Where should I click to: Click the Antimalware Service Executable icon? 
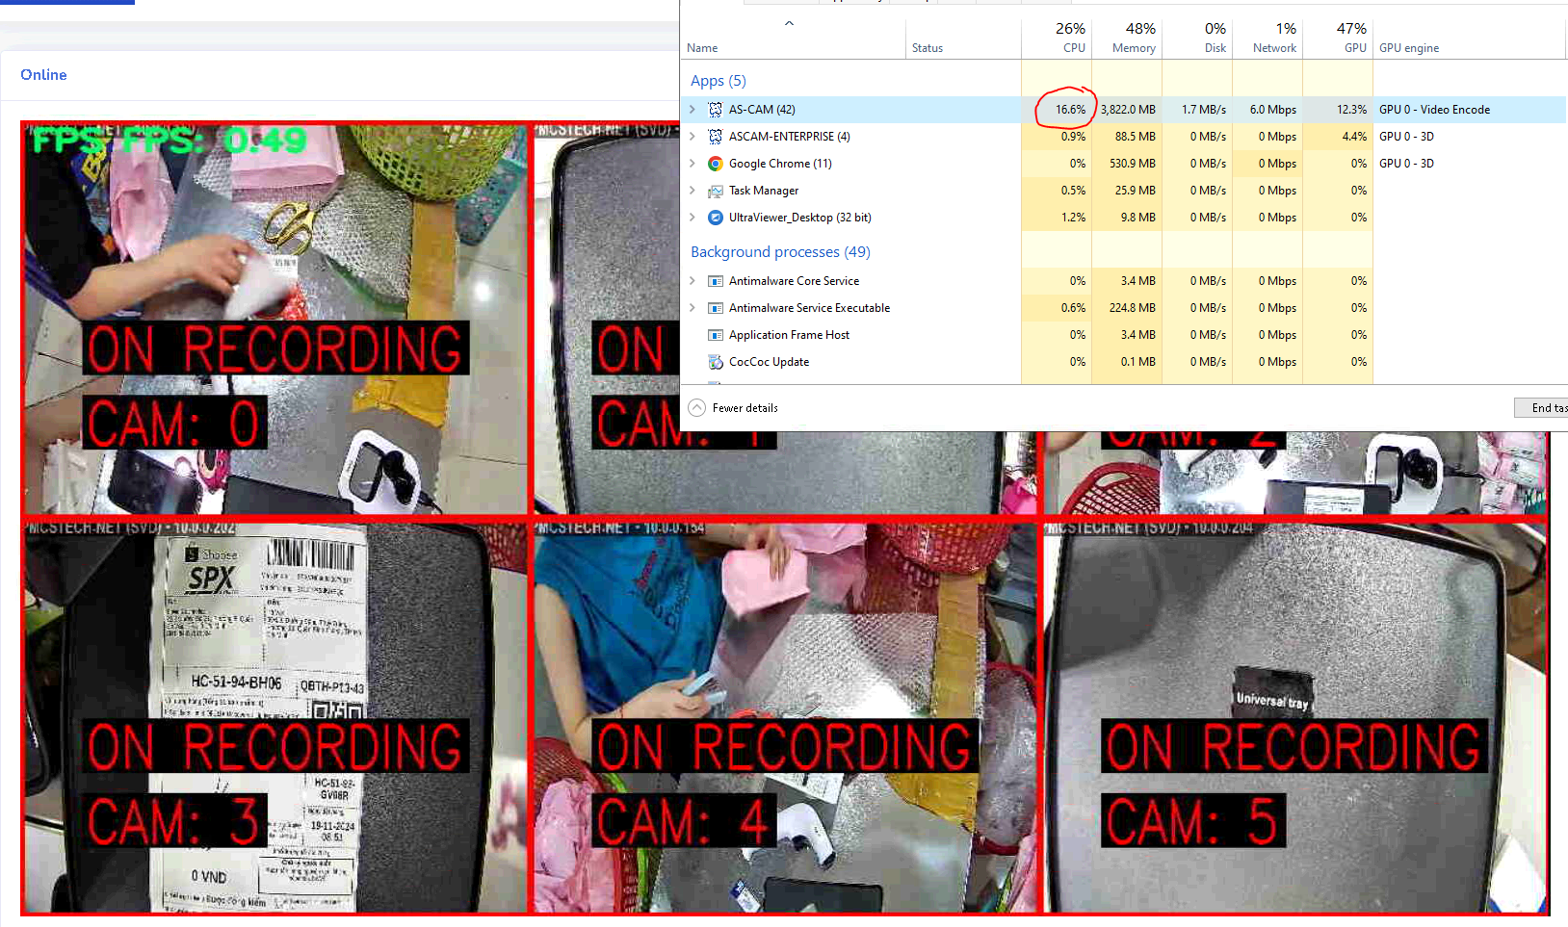[716, 308]
